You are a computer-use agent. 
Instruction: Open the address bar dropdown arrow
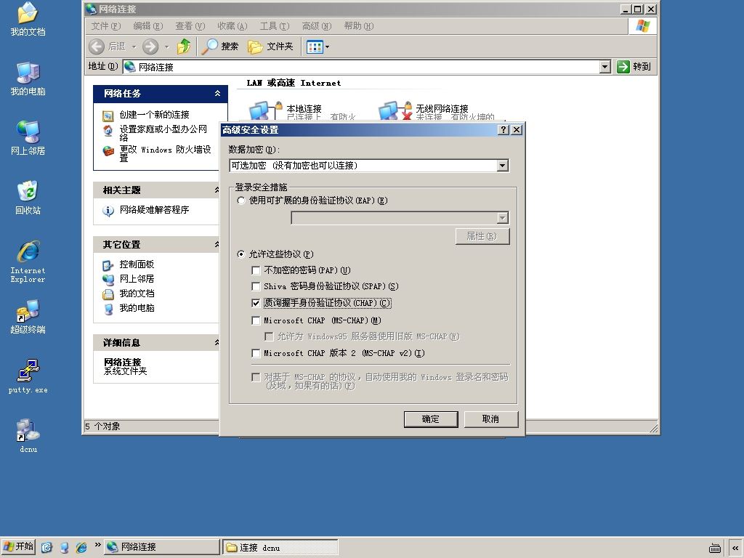point(604,67)
